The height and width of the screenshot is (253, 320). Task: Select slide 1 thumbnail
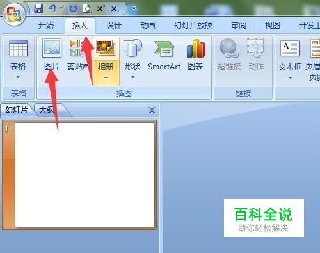[x=84, y=175]
